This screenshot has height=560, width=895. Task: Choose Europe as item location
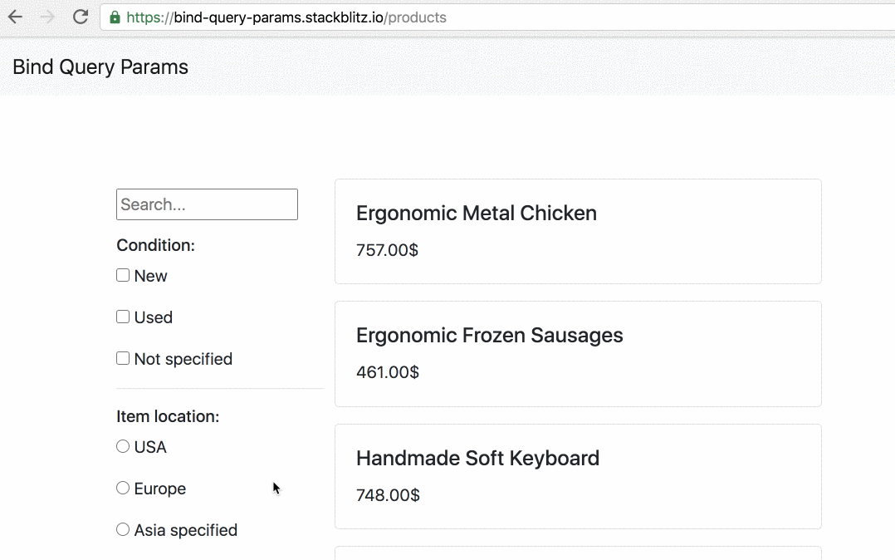[123, 488]
